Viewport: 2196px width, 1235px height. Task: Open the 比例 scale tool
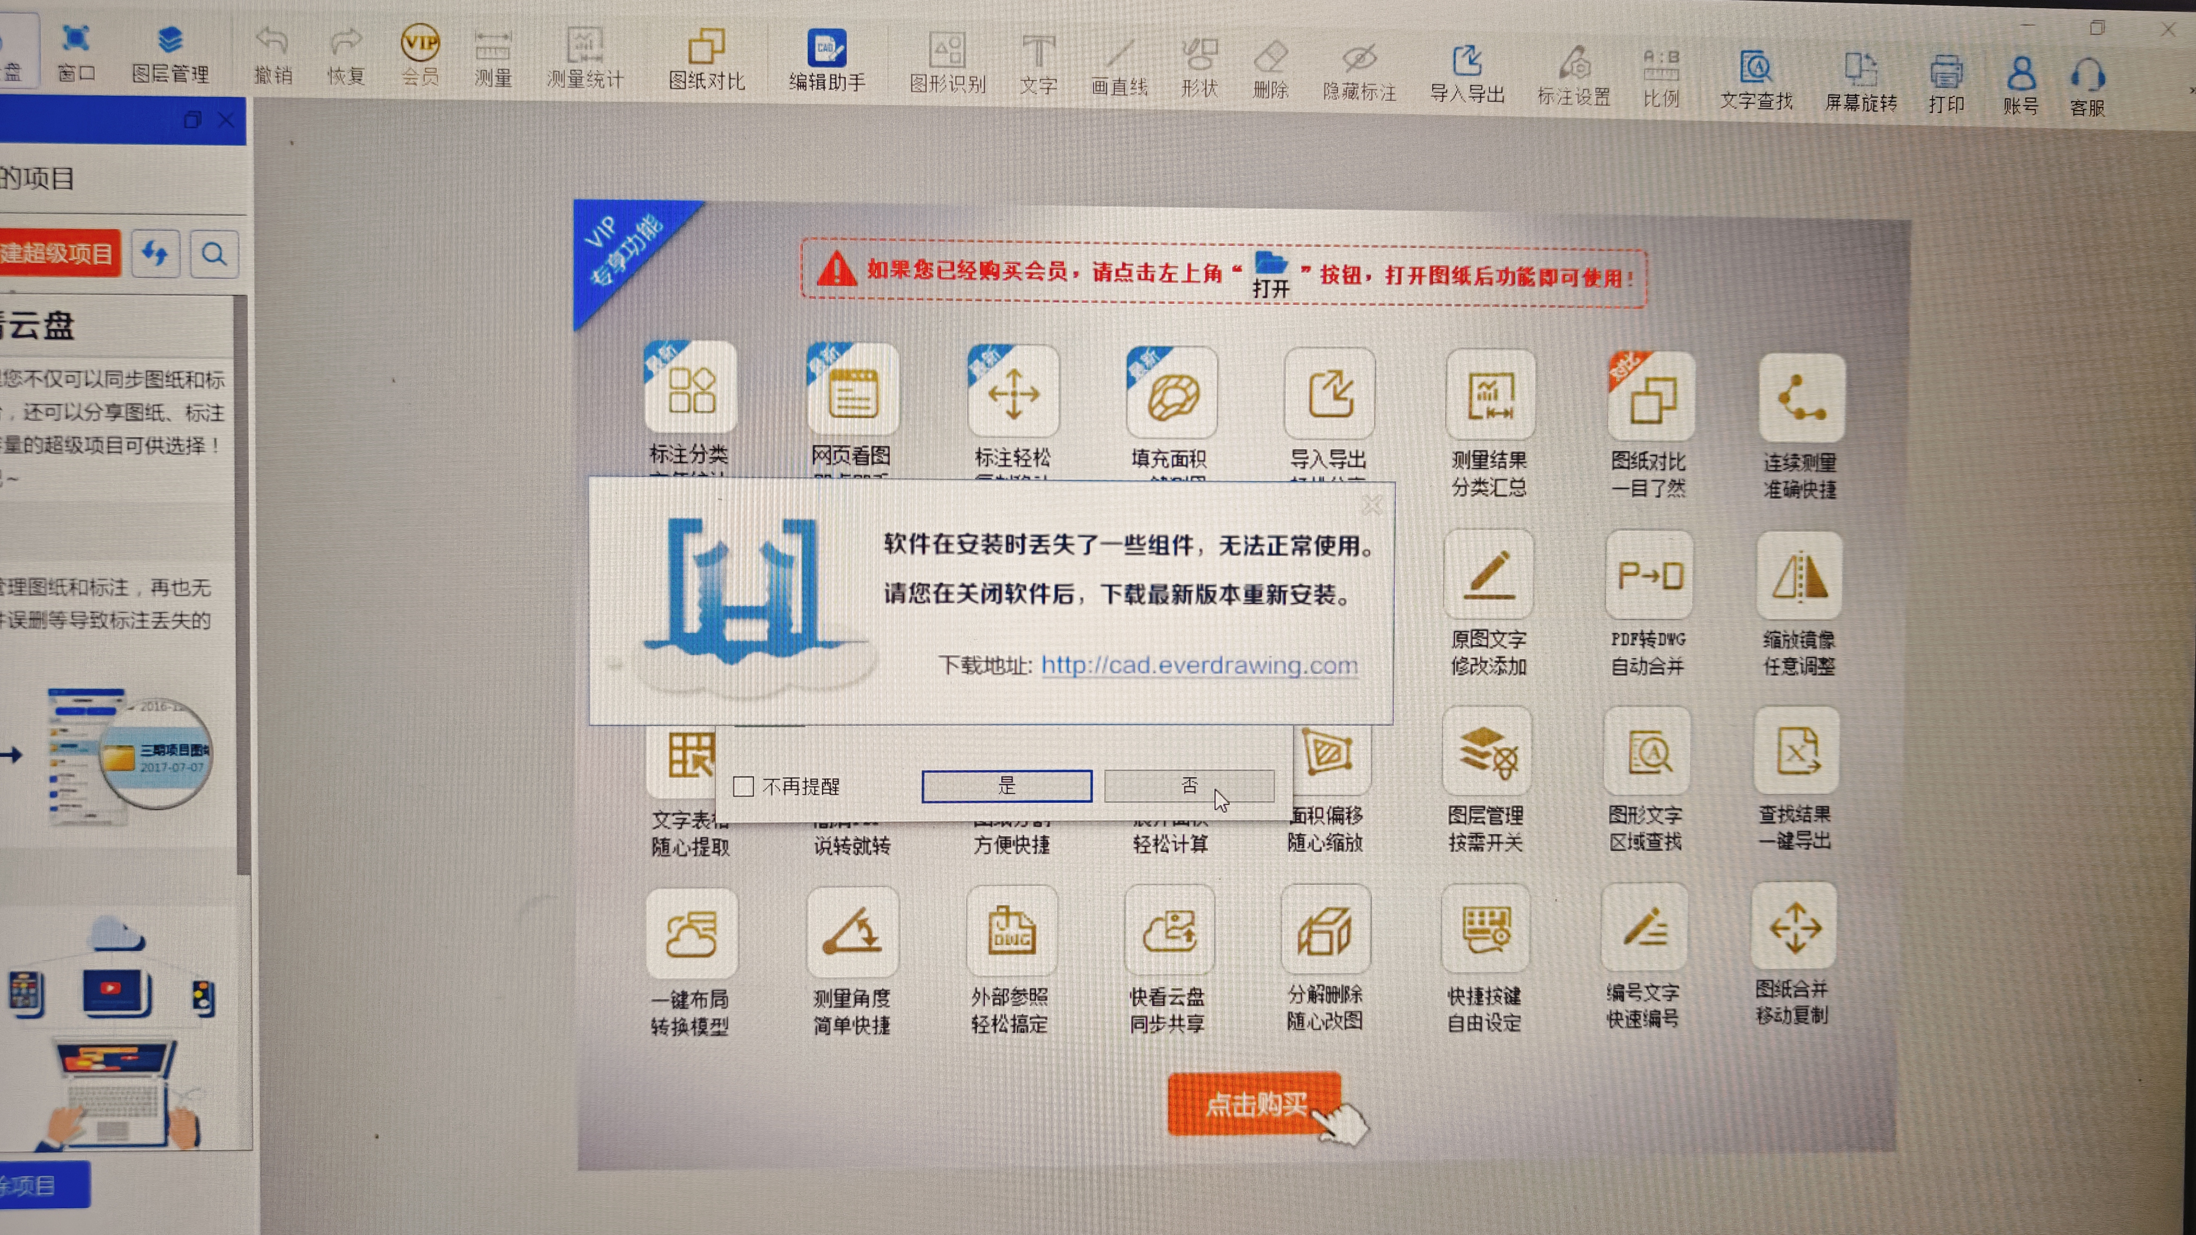tap(1660, 78)
